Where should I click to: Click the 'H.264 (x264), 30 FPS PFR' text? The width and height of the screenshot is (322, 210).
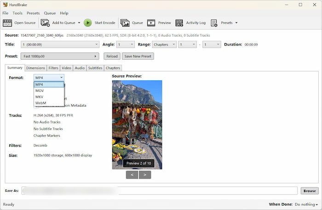[x=53, y=115]
